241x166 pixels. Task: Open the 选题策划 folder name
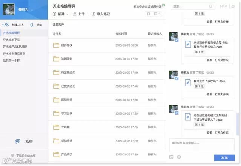pos(67,59)
